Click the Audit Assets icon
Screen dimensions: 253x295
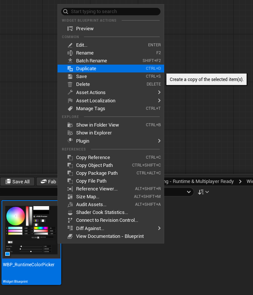[70, 205]
